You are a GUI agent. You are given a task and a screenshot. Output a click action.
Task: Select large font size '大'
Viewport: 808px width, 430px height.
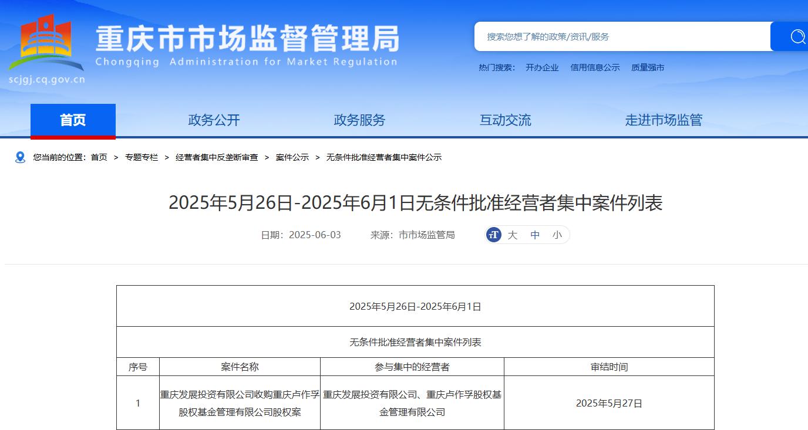(513, 235)
